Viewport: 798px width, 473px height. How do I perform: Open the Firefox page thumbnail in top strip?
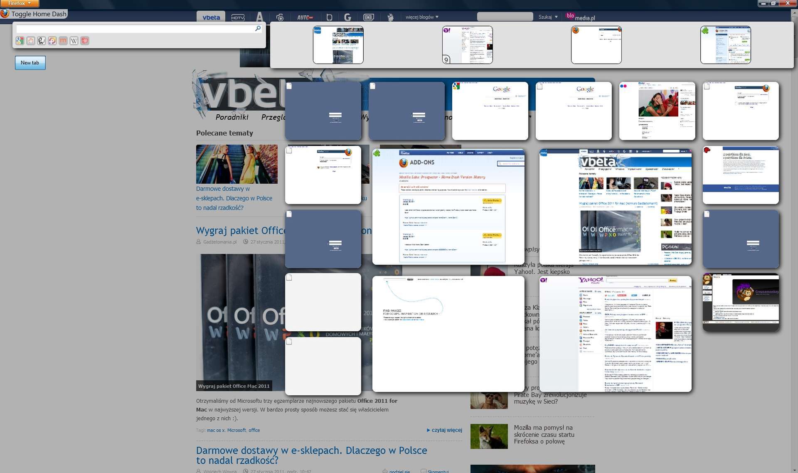click(x=596, y=45)
